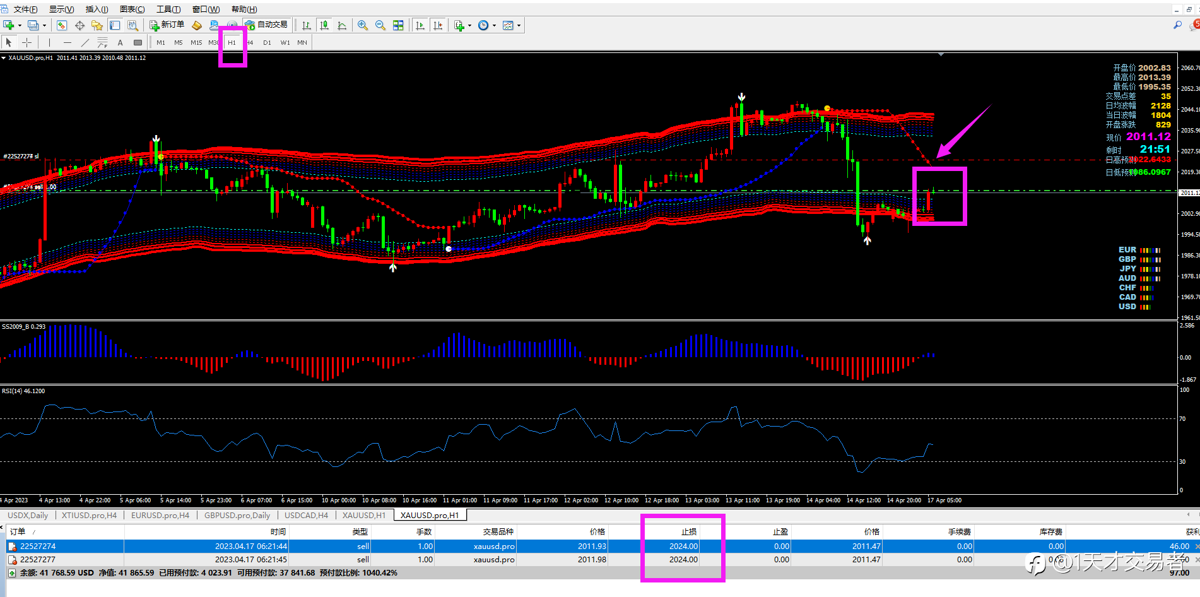Sort orders by the 时间 column header

(x=206, y=532)
